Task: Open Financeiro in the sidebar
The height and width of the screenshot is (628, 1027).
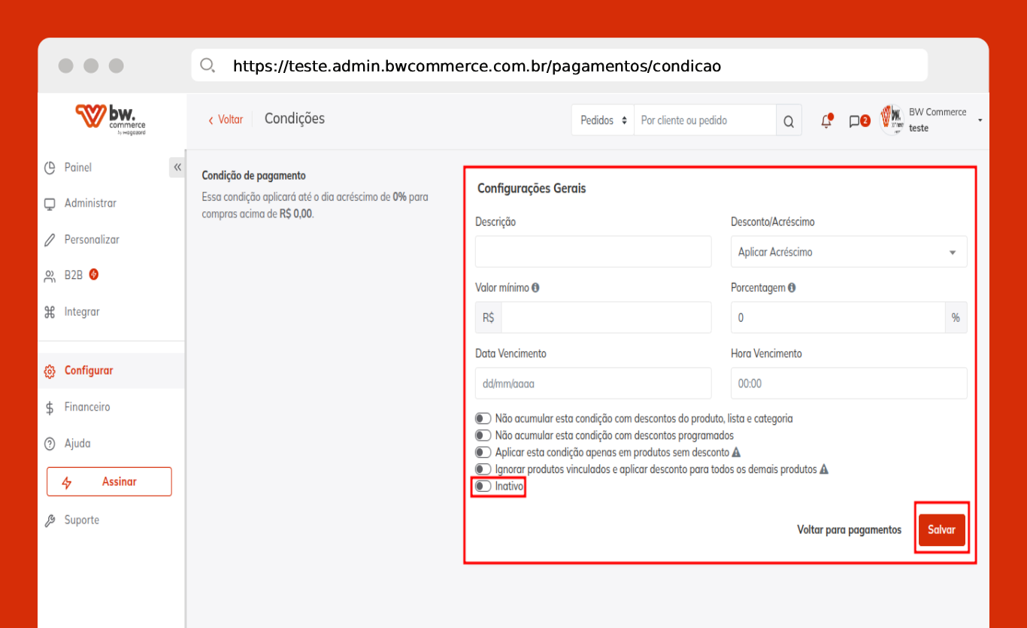Action: [x=87, y=407]
